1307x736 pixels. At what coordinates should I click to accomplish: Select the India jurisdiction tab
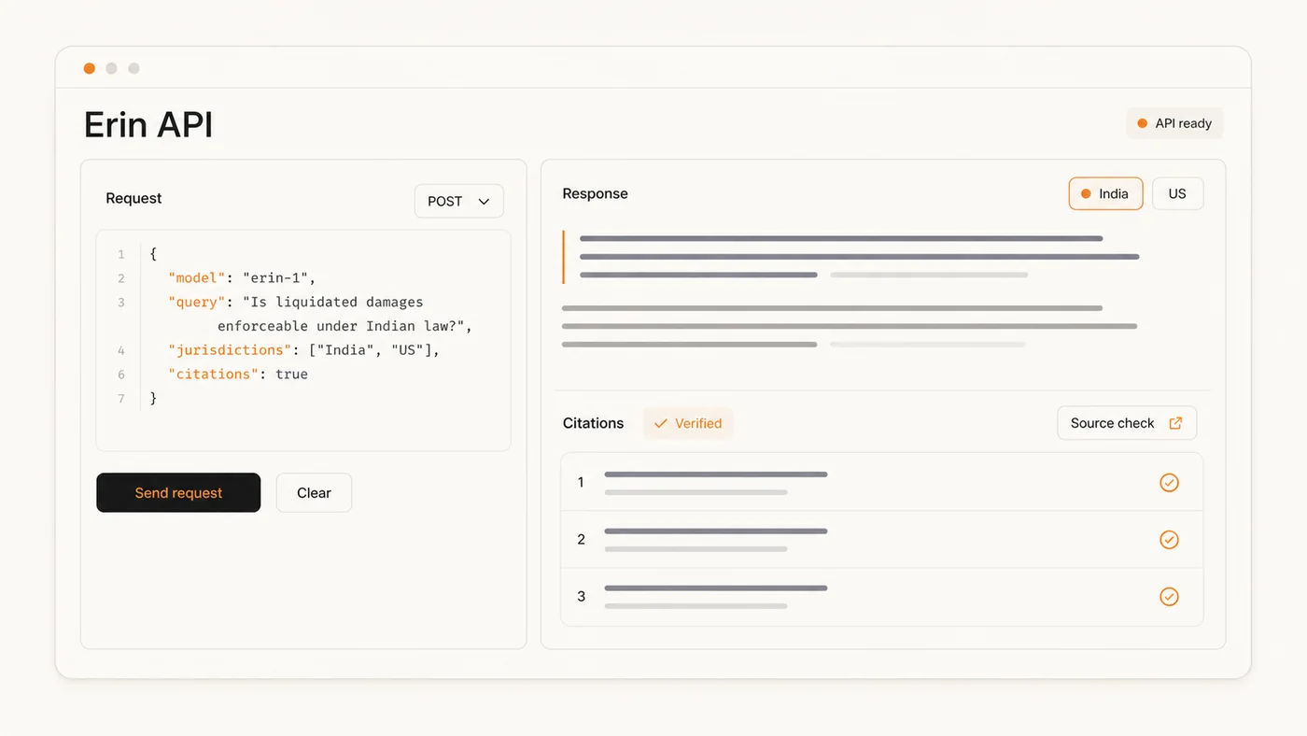coord(1105,193)
